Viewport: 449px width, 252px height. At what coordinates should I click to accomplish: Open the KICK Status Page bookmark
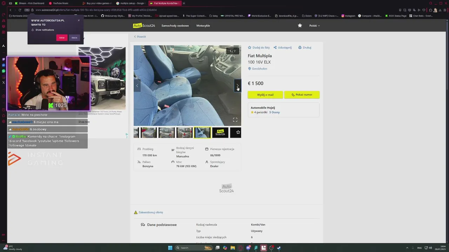396,16
